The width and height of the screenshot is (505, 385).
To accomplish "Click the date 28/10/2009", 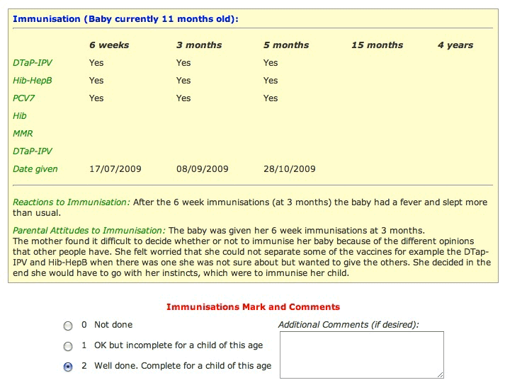I will point(290,169).
